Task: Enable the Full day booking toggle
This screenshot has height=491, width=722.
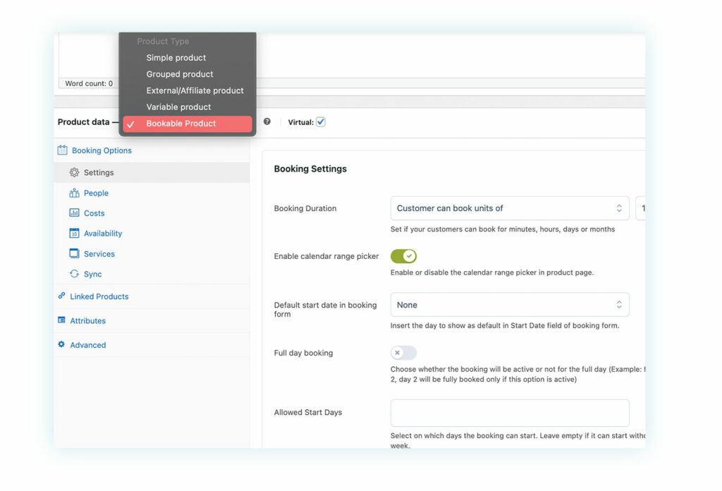Action: pos(403,353)
